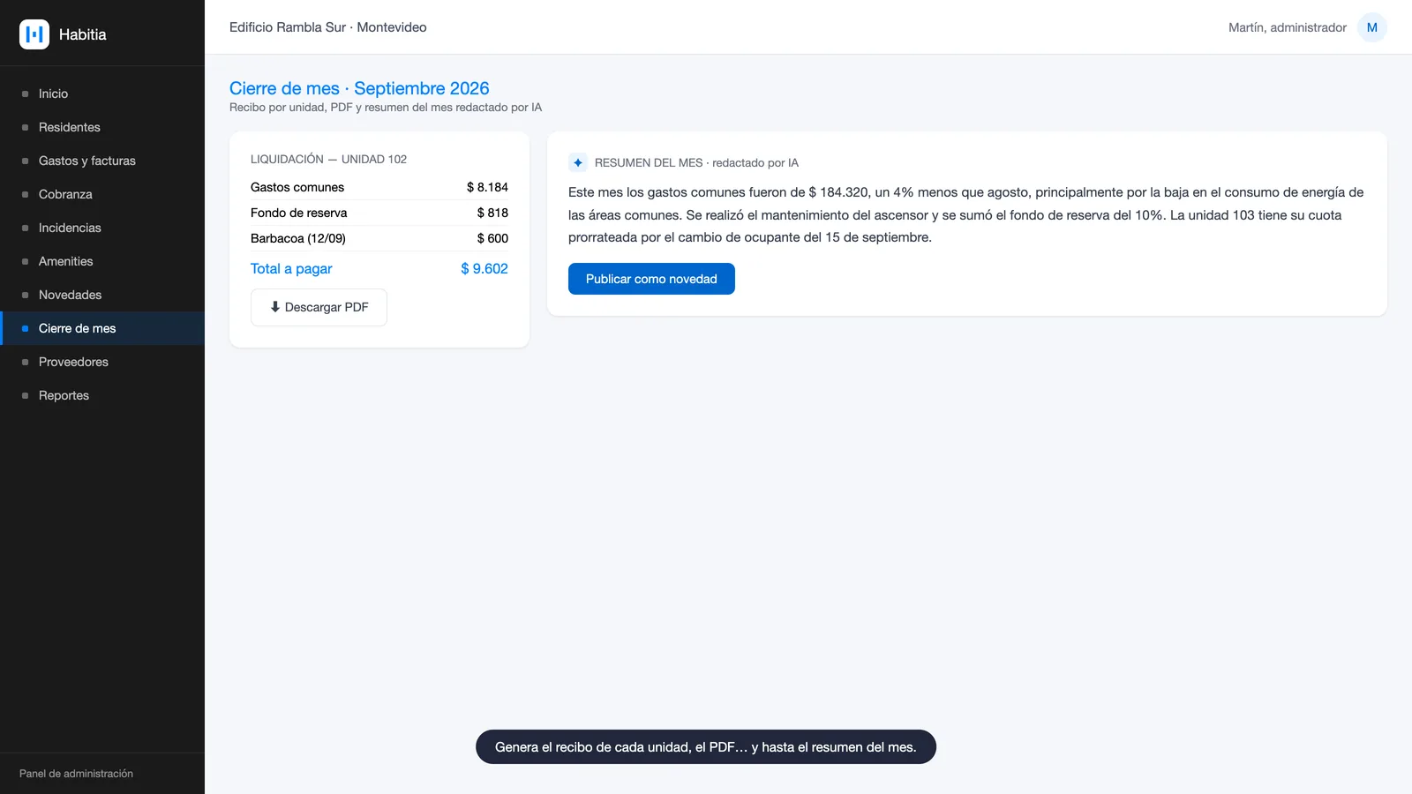Go to Reportes
The height and width of the screenshot is (794, 1412).
102,395
